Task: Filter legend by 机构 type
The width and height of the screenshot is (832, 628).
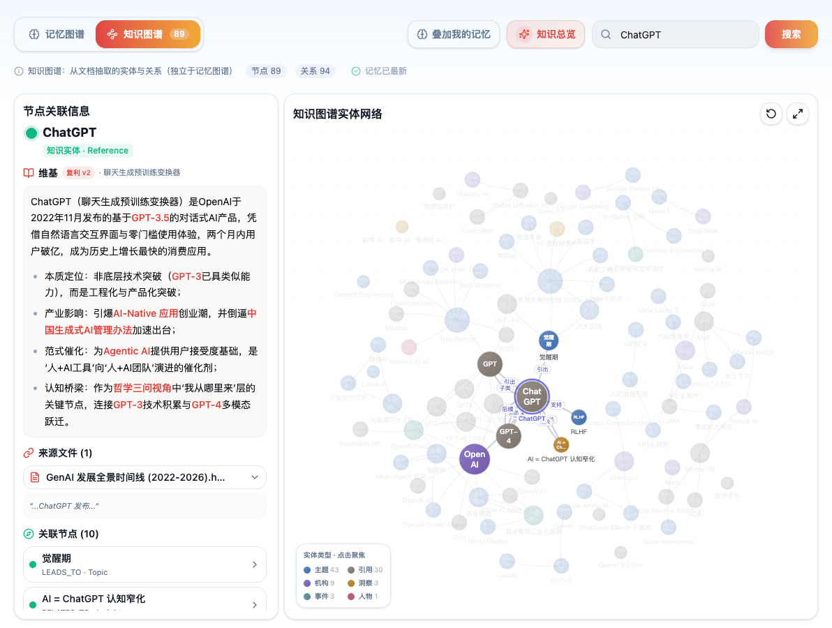Action: (x=319, y=583)
